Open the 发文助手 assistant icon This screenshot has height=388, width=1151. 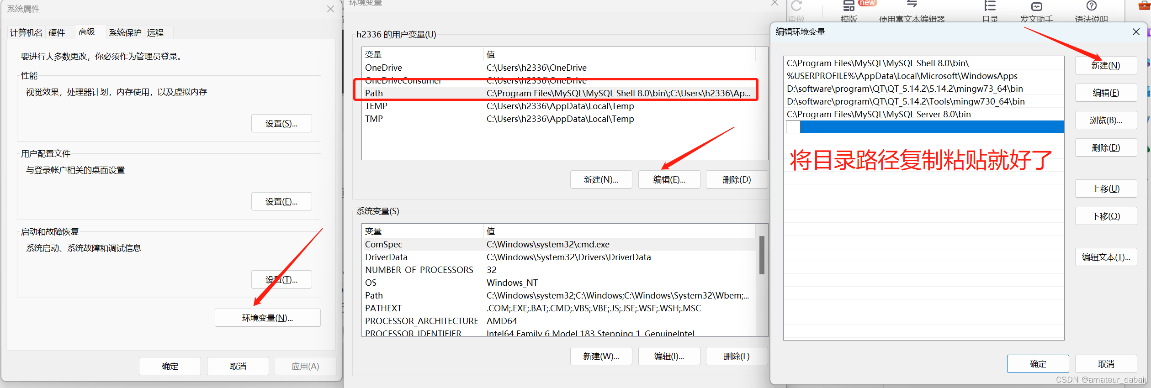click(1037, 6)
